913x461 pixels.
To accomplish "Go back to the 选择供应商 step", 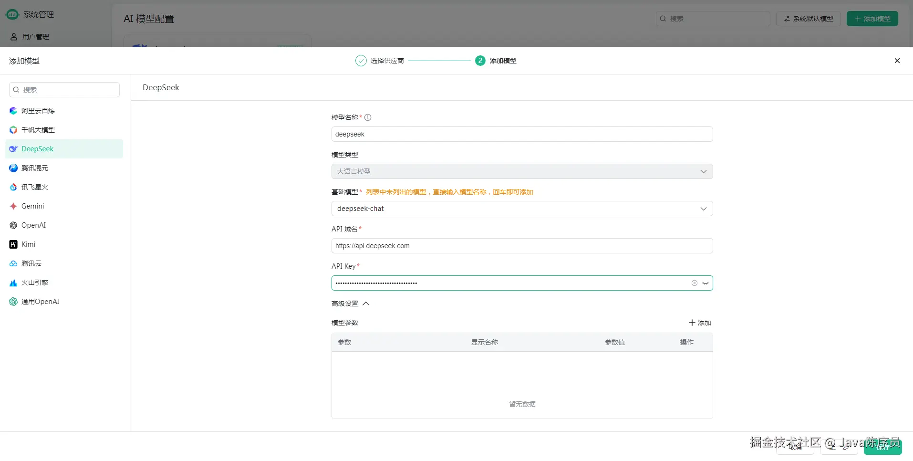I will point(380,61).
